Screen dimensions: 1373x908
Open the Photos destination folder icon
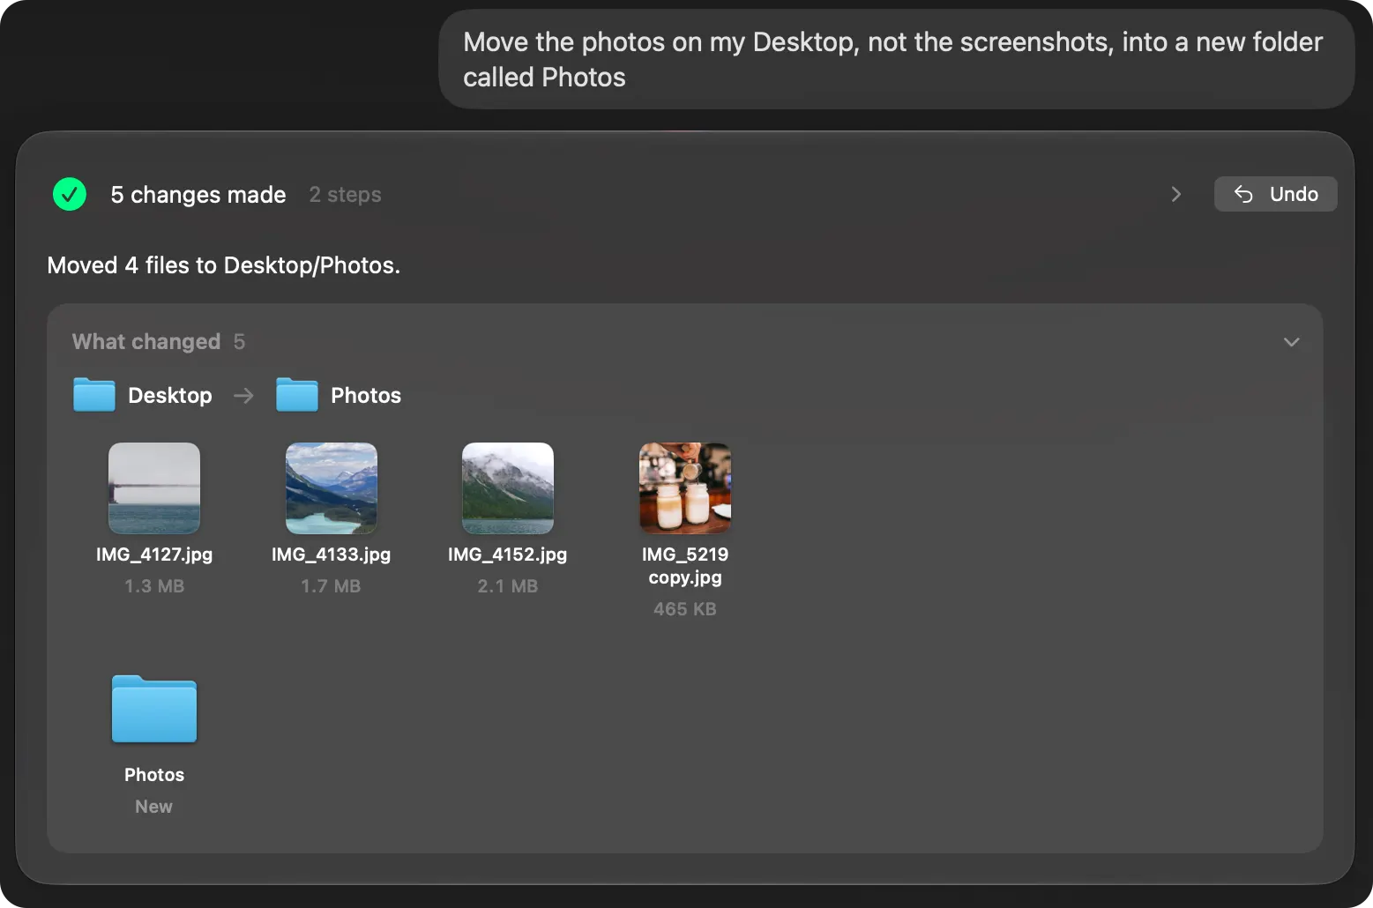[297, 395]
